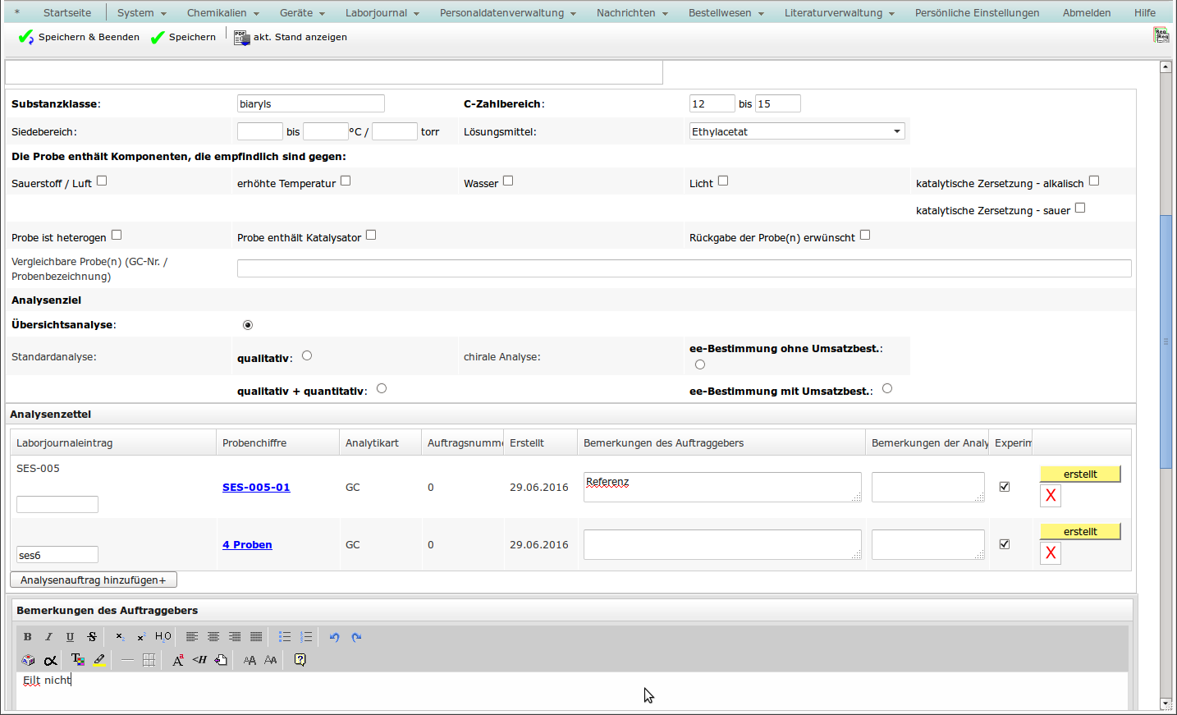Open the SES-005-01 sample link
This screenshot has height=715, width=1177.
coord(256,488)
